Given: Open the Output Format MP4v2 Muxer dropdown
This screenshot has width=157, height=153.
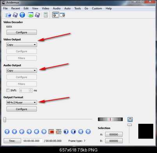Looking at the screenshot, I should click(x=21, y=102).
